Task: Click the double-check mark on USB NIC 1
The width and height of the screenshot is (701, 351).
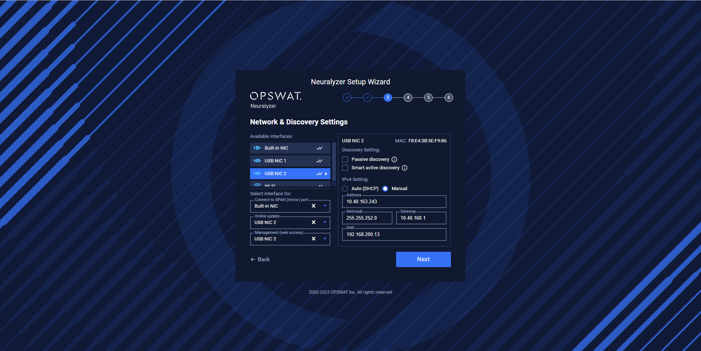Action: (x=319, y=161)
